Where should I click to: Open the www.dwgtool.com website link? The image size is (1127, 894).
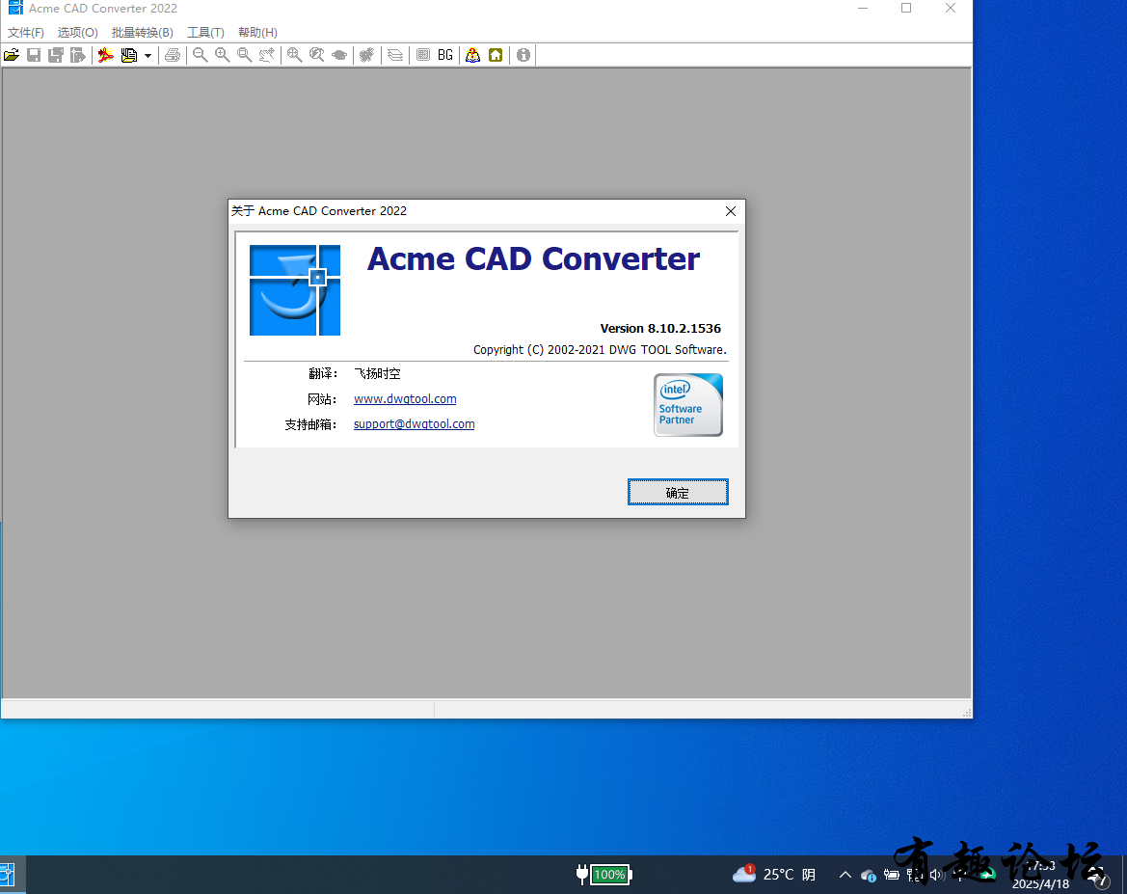pos(405,398)
